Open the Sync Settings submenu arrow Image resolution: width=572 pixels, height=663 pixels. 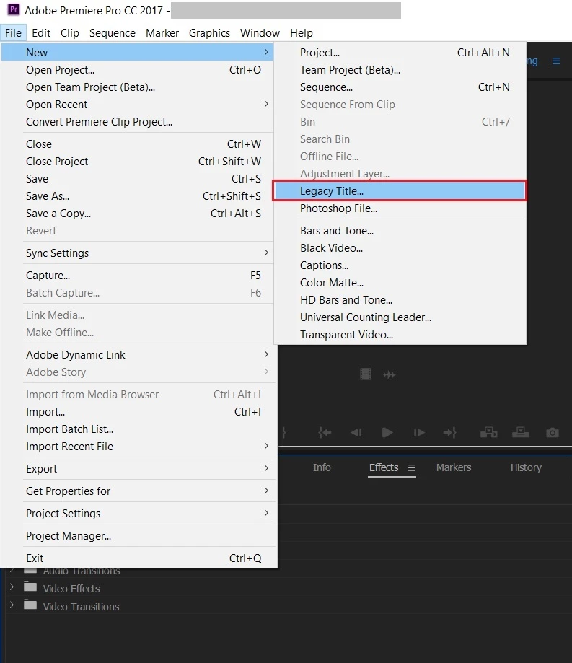[266, 253]
